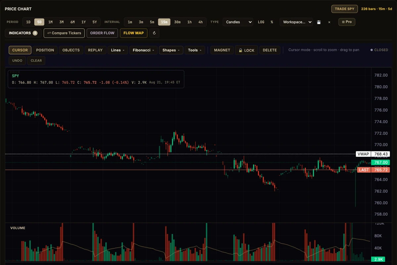Expand the Fibonacci tools dropdown
The height and width of the screenshot is (265, 397).
pos(143,50)
